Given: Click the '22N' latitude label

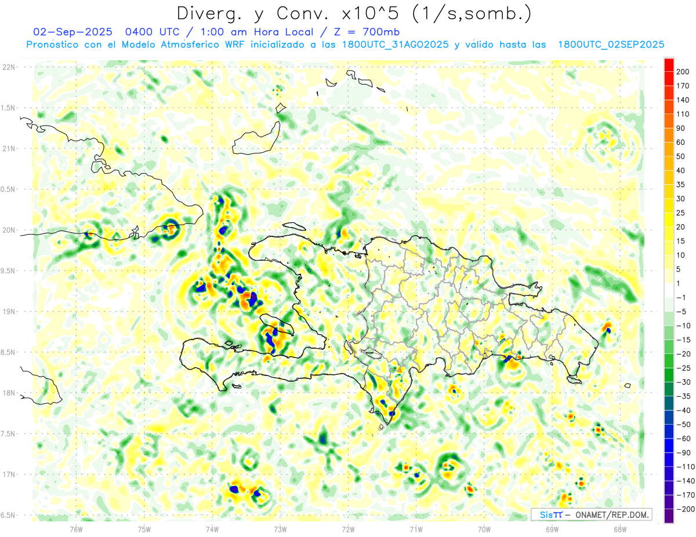Looking at the screenshot, I should click(8, 67).
